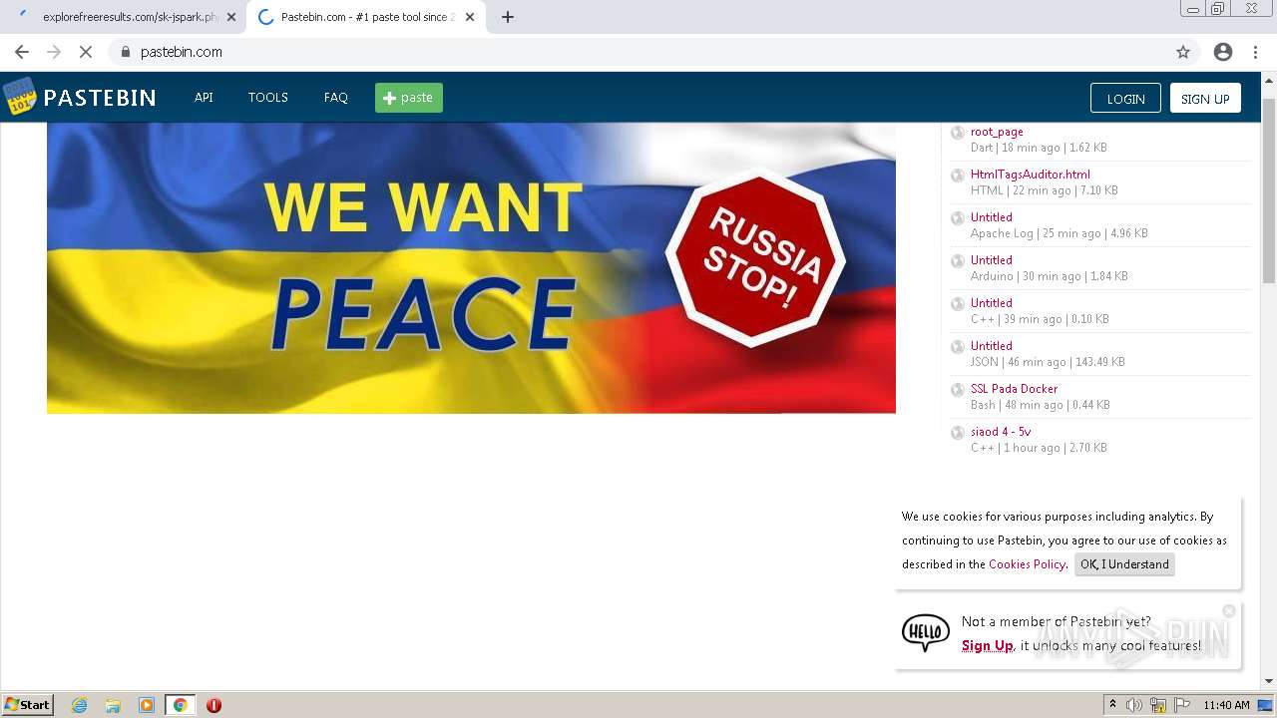1277x718 pixels.
Task: Open the HtmlTagsAuditor.html paste
Action: 1031,175
